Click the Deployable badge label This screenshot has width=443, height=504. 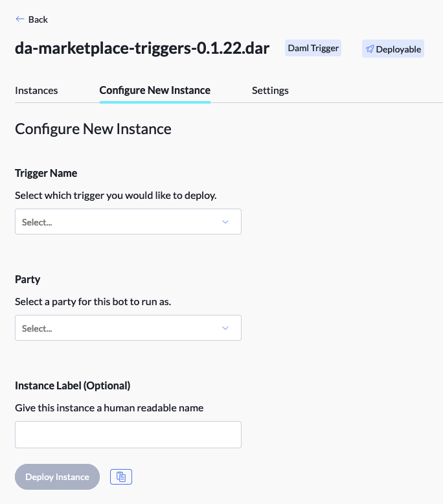pyautogui.click(x=398, y=49)
